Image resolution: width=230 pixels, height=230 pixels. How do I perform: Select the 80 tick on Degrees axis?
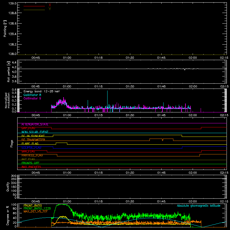pos(15,208)
